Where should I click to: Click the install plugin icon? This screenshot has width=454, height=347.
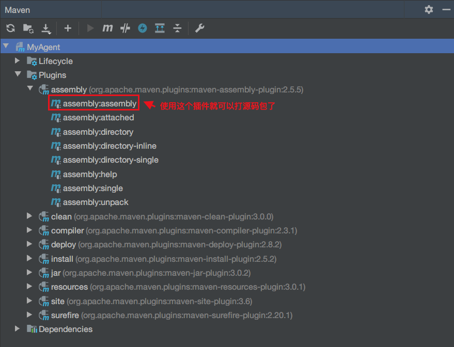tap(44, 259)
